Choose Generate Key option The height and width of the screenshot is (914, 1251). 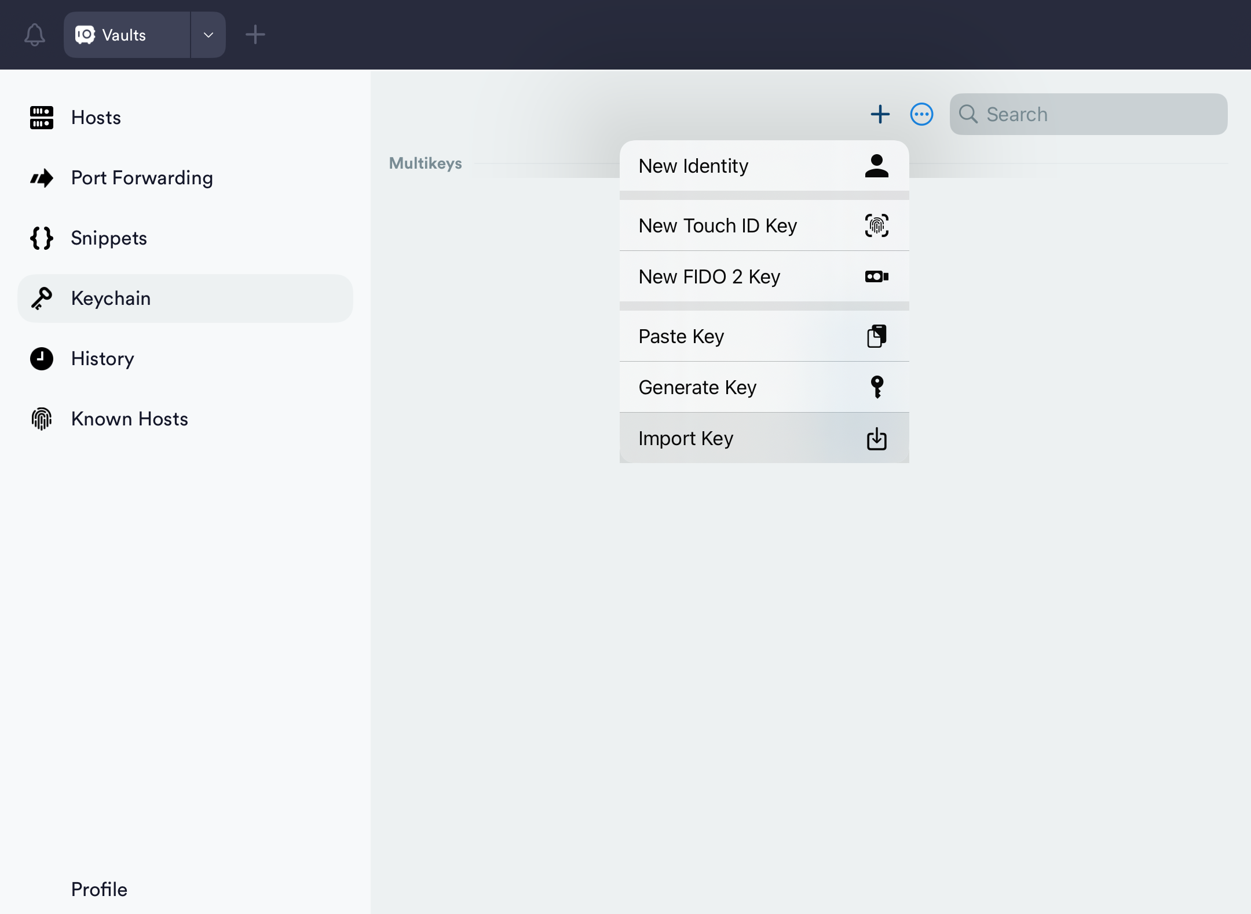point(763,387)
